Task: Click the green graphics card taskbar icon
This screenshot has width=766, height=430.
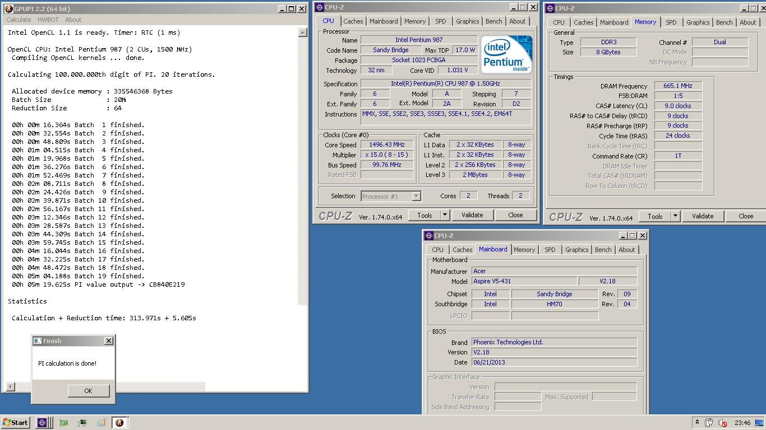Action: (x=63, y=423)
